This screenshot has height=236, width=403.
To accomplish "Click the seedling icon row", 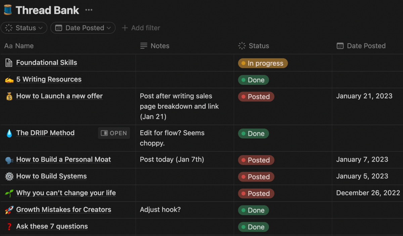I will coord(9,193).
